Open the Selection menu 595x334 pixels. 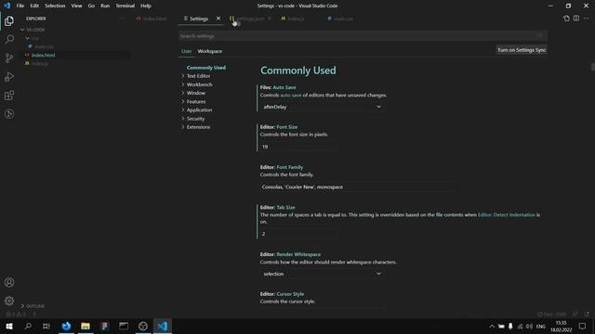coord(55,6)
